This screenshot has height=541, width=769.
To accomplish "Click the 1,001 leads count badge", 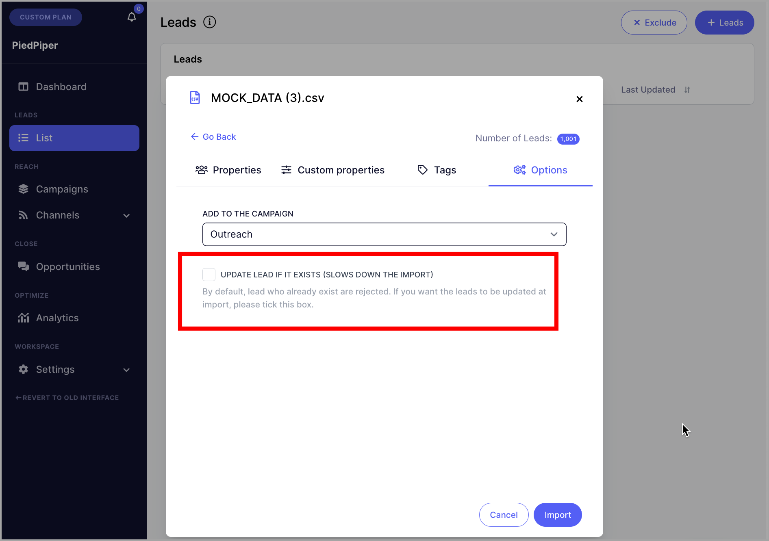I will [568, 139].
